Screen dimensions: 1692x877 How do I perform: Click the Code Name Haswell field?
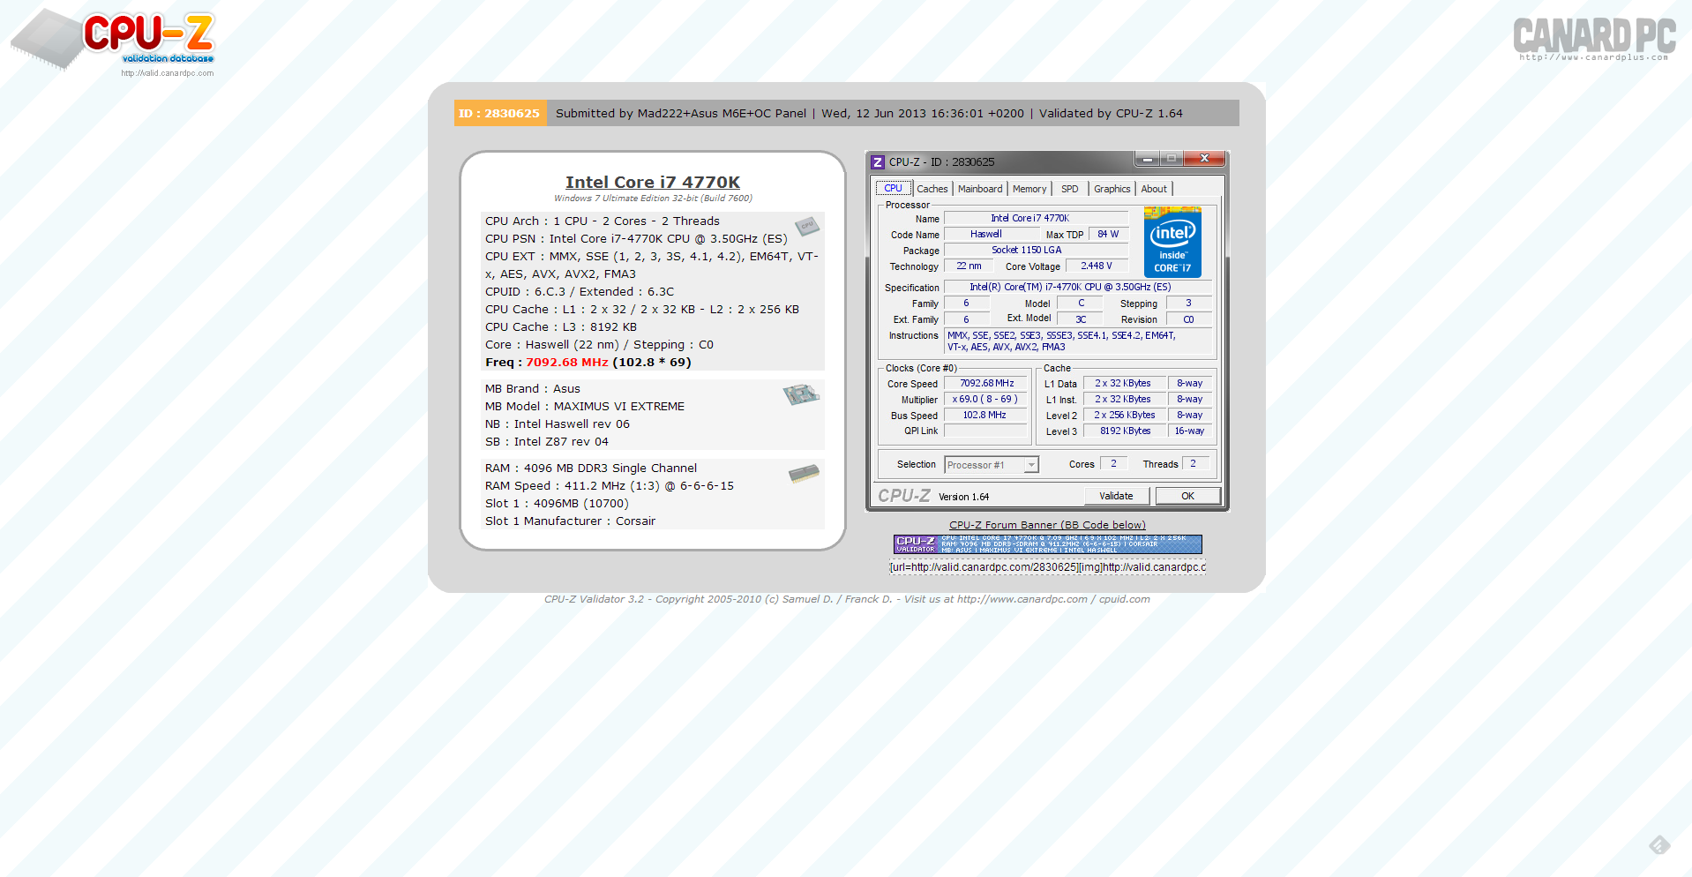point(992,235)
